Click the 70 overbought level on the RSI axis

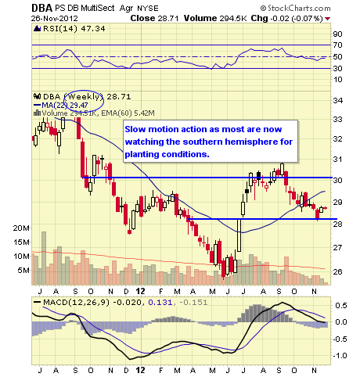337,45
